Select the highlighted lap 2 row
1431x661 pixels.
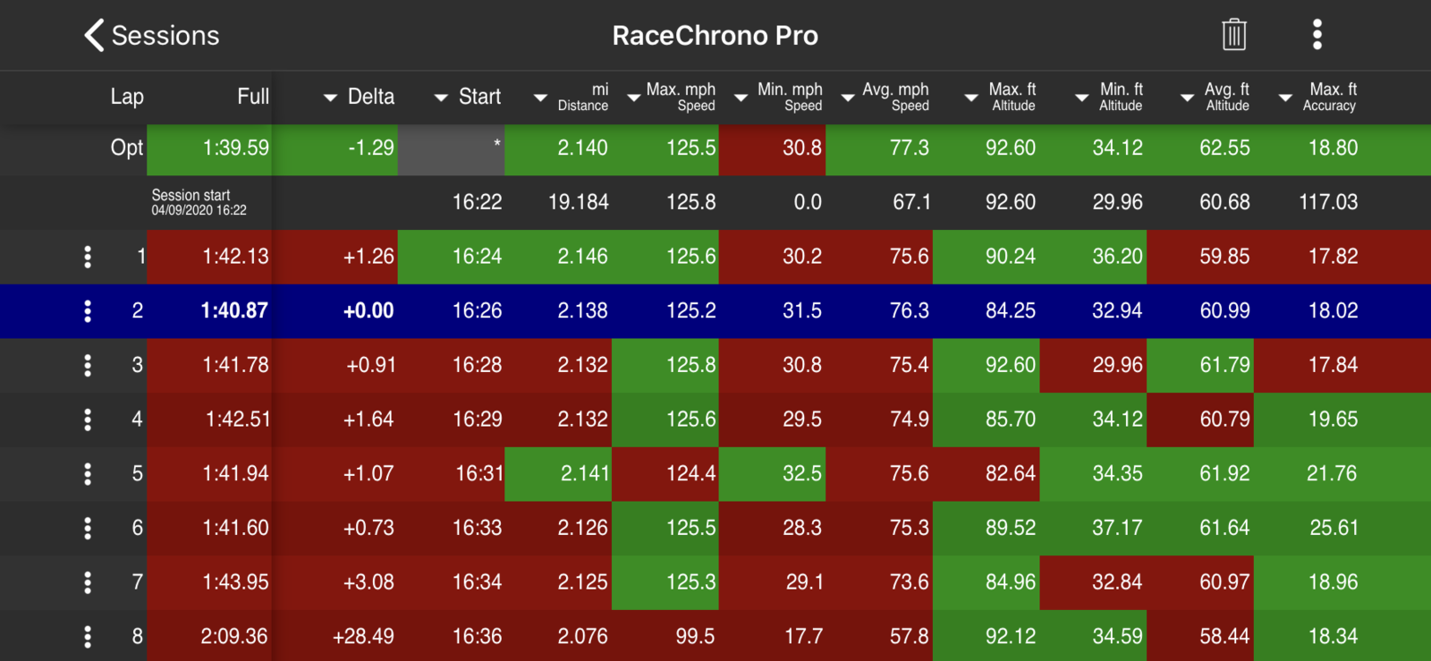pyautogui.click(x=715, y=310)
